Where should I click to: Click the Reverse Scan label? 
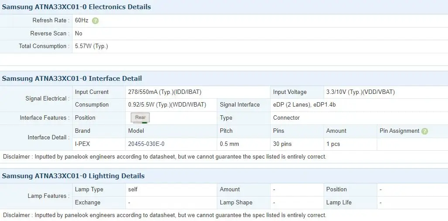50,34
